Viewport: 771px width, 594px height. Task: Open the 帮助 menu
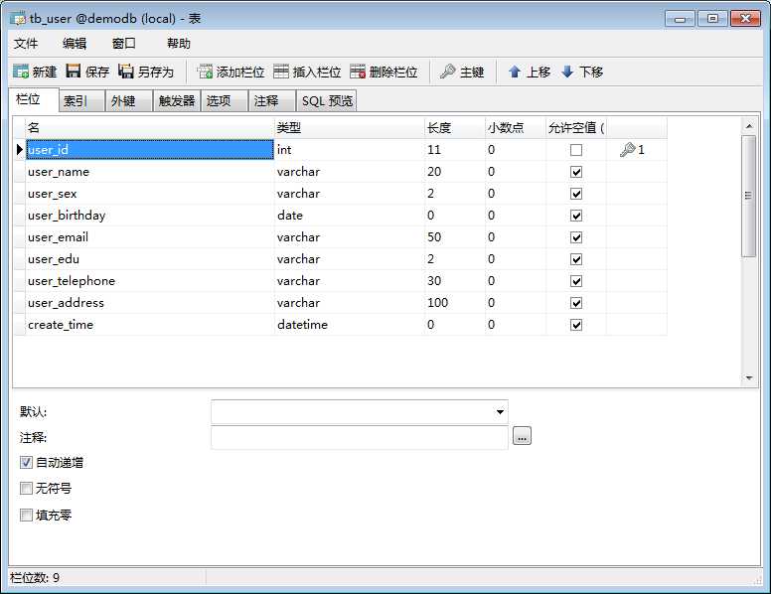coord(179,44)
